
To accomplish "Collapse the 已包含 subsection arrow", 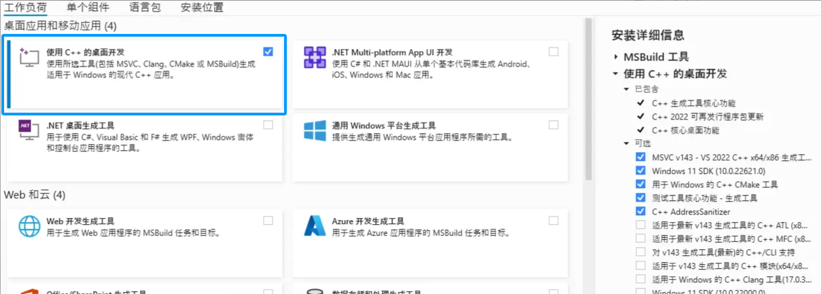I will click(x=626, y=89).
